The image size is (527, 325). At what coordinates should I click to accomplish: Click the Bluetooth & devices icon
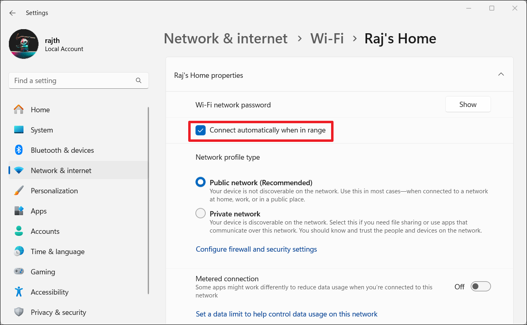tap(19, 150)
